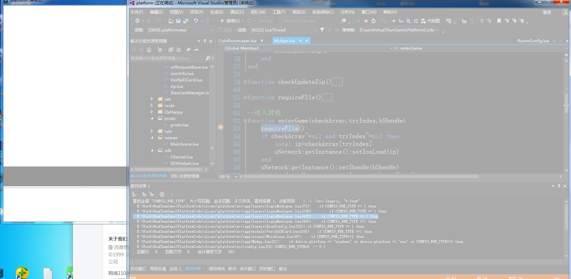The width and height of the screenshot is (571, 279).
Task: Expand the collapsed checkUpdateZip function
Action: pyautogui.click(x=245, y=82)
